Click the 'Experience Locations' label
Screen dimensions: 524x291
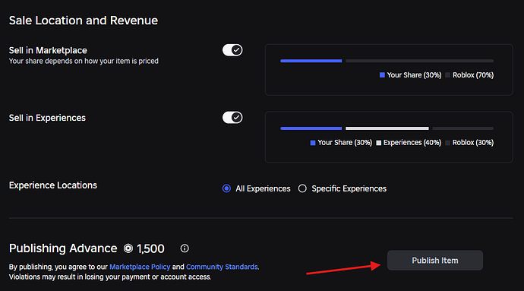tap(53, 185)
